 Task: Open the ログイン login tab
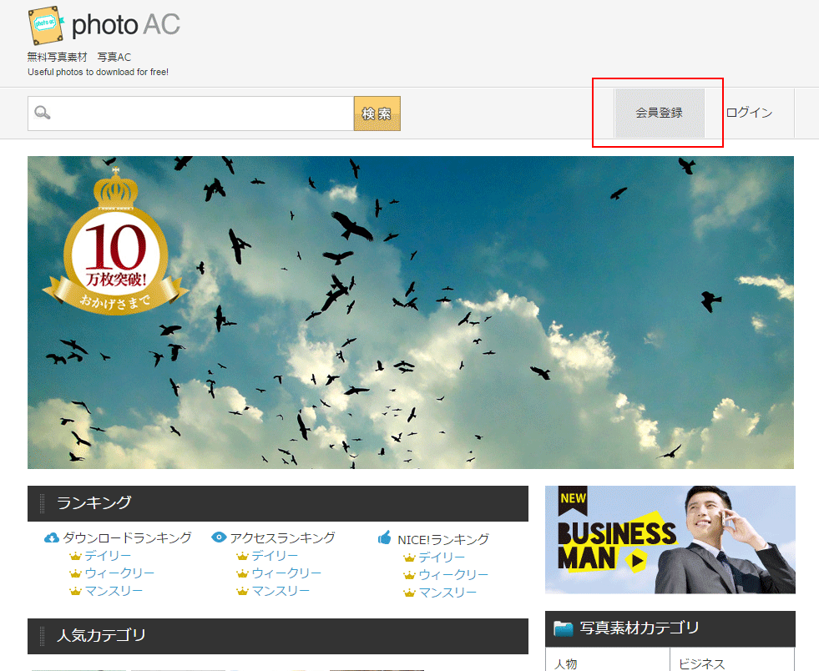tap(749, 113)
